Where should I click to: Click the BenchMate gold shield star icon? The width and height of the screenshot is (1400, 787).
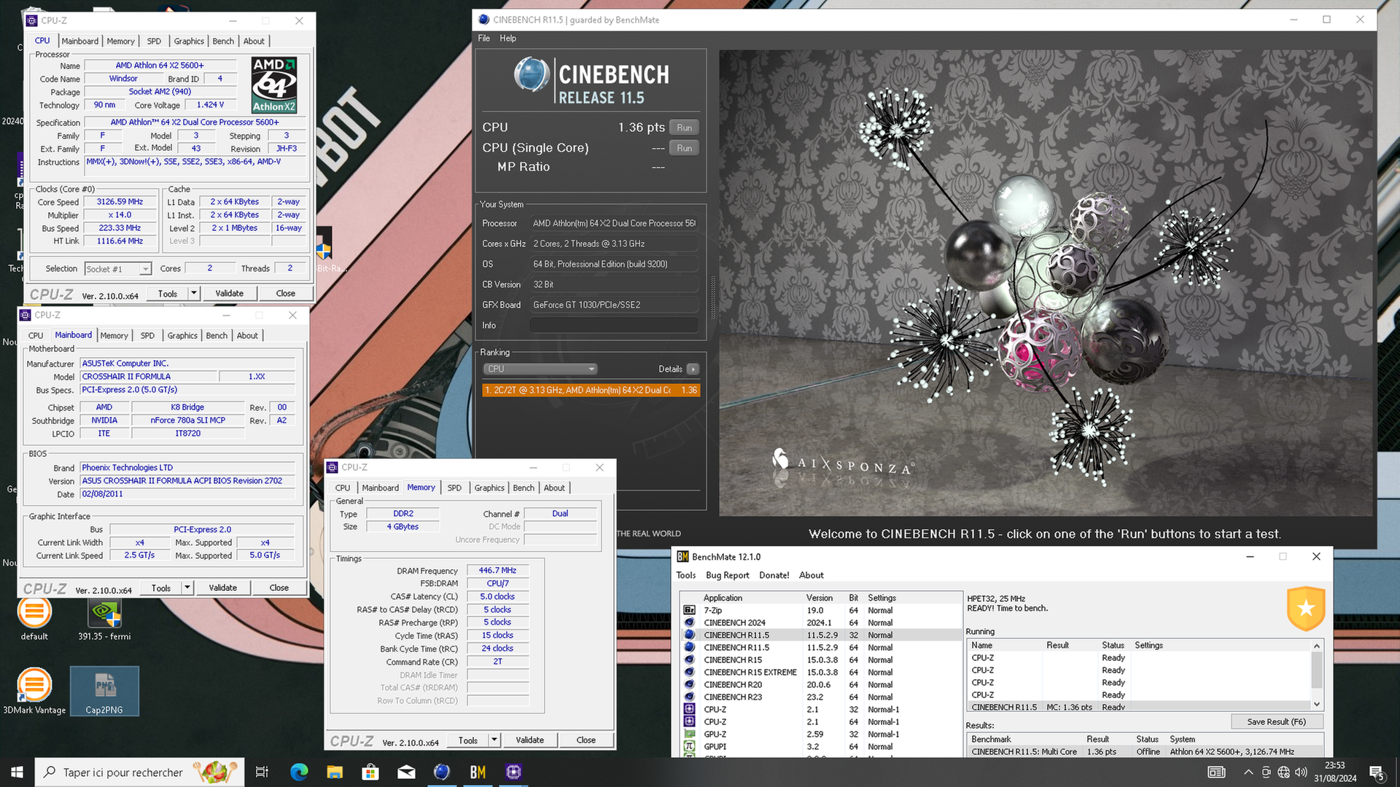click(x=1305, y=608)
